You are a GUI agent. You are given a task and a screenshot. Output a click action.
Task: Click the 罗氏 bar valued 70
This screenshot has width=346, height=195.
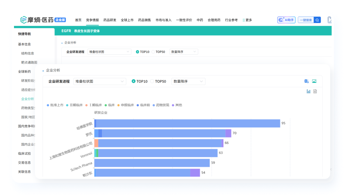point(163,133)
